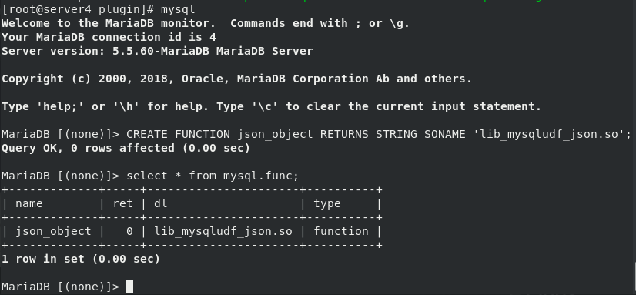Click the 'mysql' command after the root shell prompt

[178, 9]
